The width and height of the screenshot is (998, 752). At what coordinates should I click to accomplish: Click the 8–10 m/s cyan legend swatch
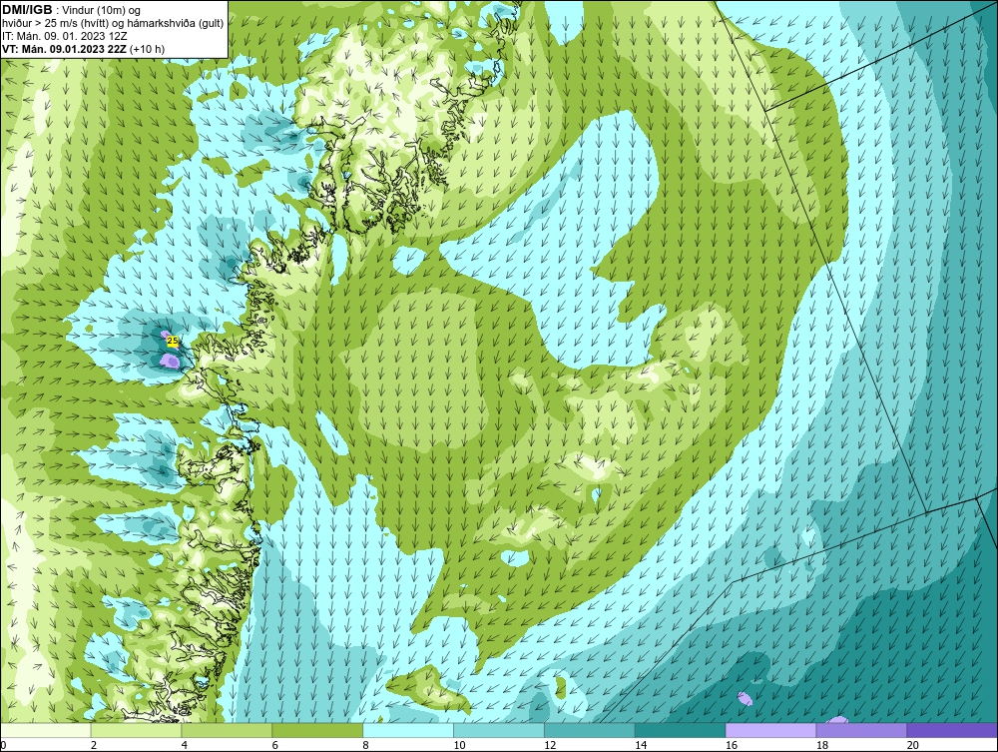point(408,730)
